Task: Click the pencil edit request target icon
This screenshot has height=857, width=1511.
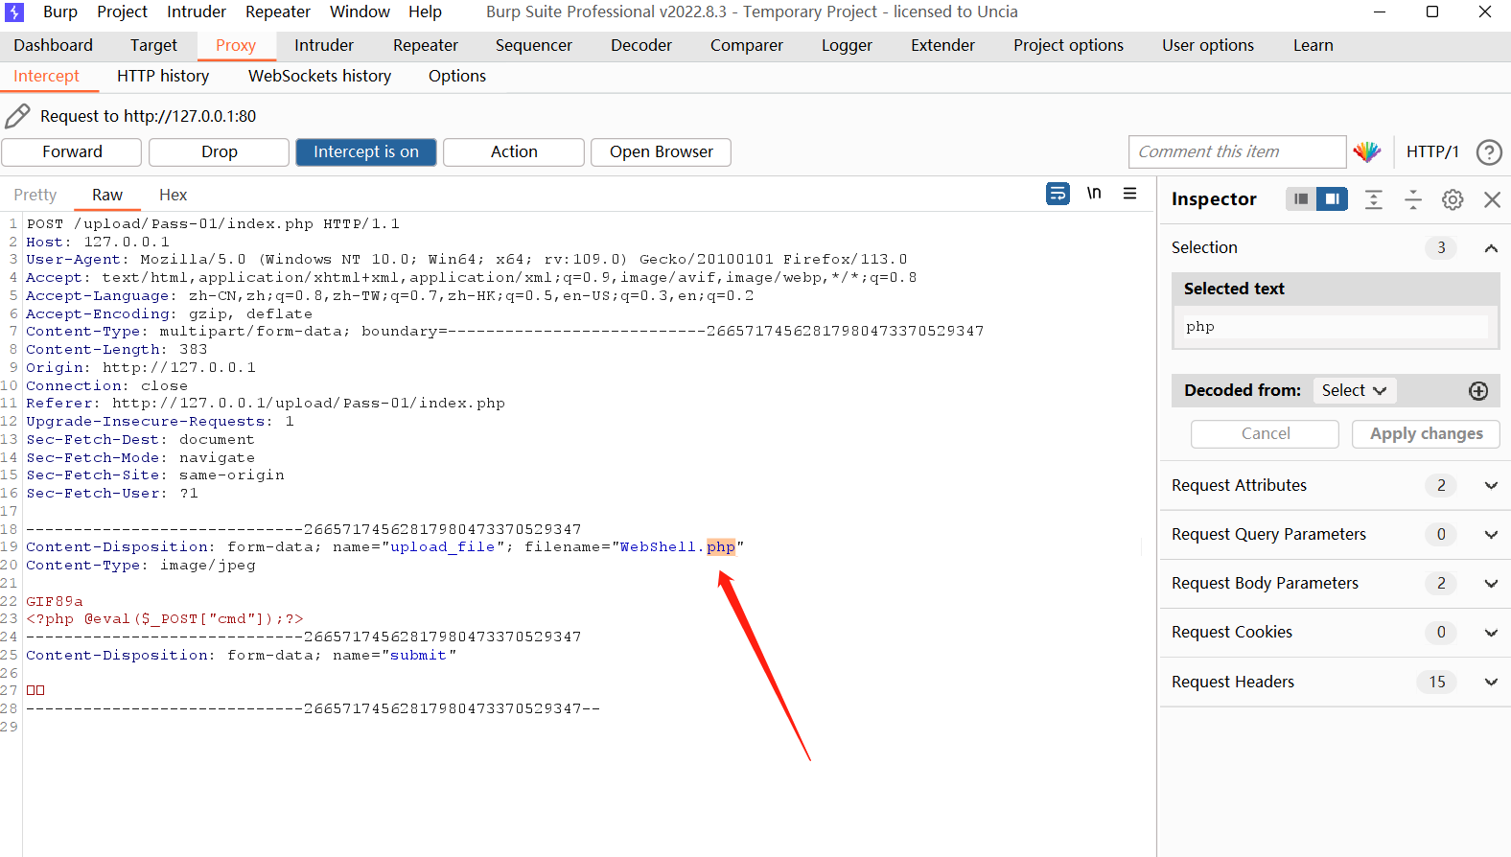Action: tap(17, 116)
